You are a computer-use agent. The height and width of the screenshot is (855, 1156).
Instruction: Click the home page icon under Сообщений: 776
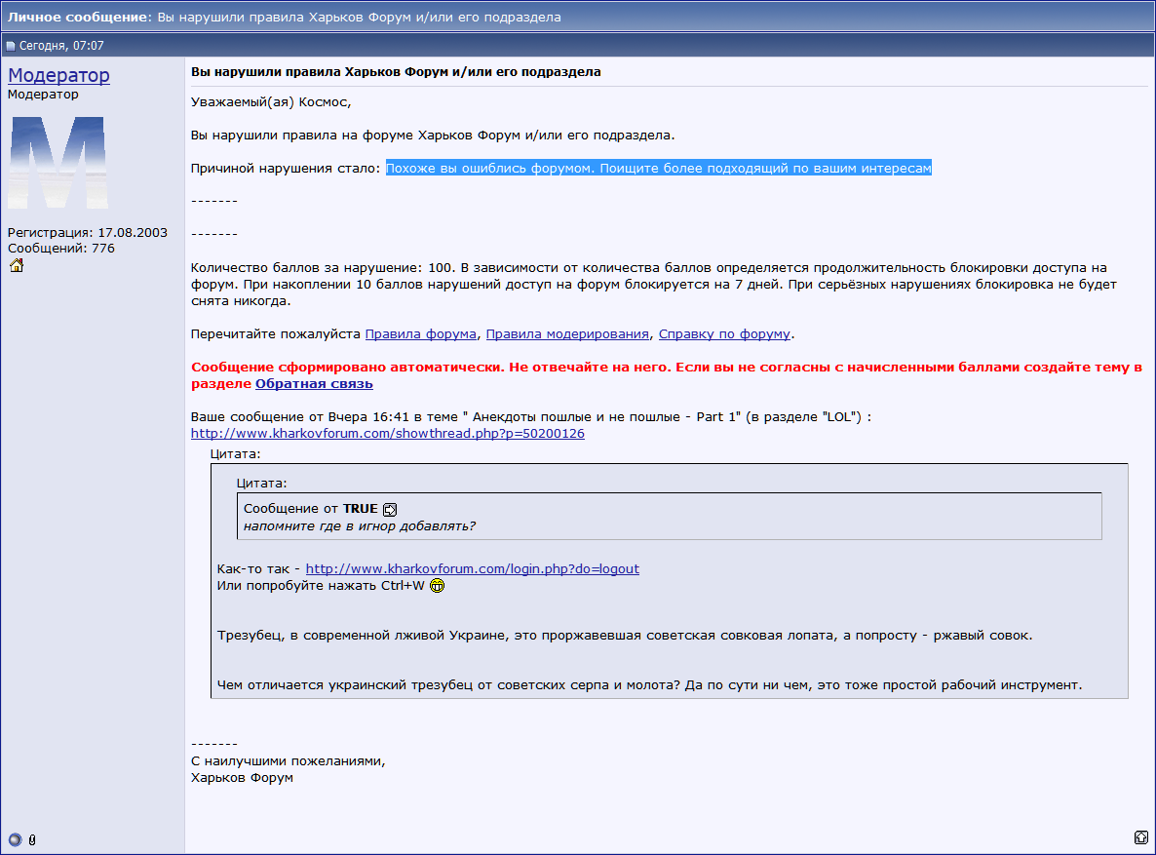[17, 266]
